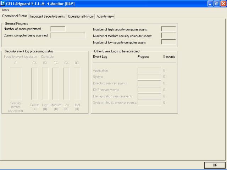Click the 'Progress' column header
The width and height of the screenshot is (227, 170).
(143, 57)
